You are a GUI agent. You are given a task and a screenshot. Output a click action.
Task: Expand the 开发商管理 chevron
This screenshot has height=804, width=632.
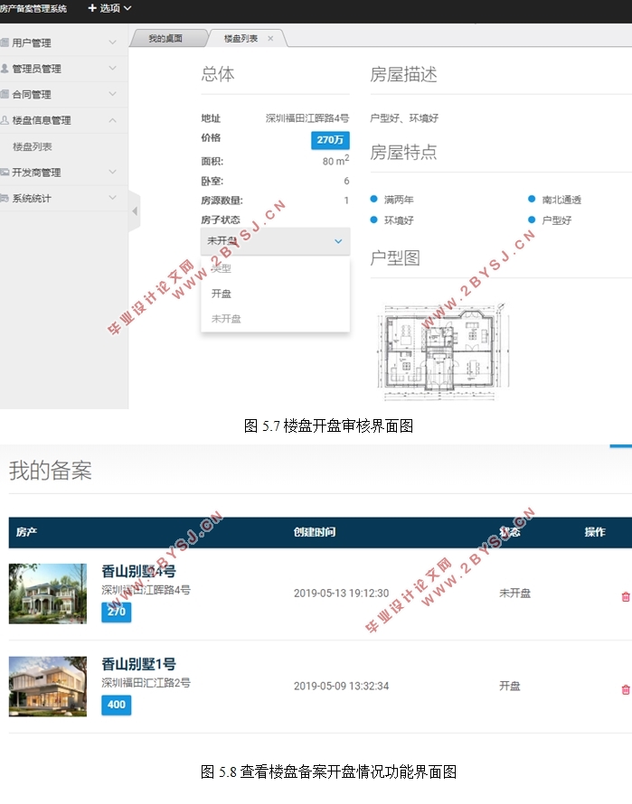tap(112, 173)
